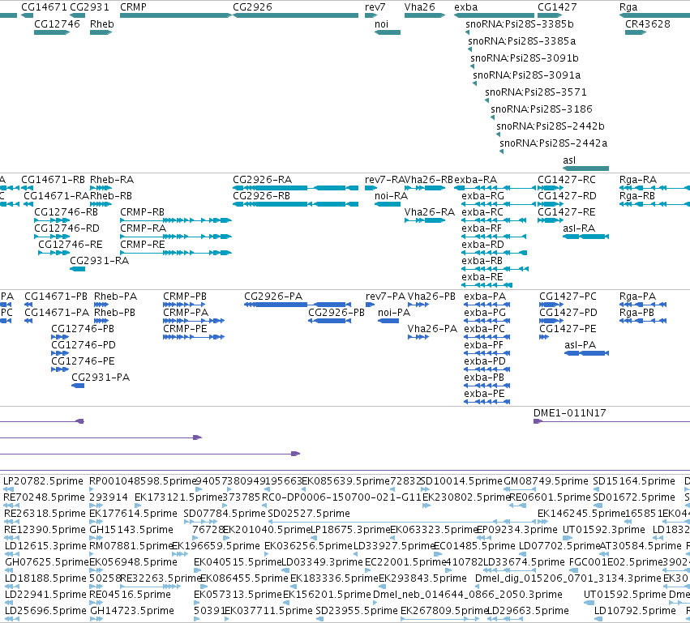Image resolution: width=690 pixels, height=623 pixels.
Task: Select snoRNA:Psi28S-3091a label
Action: 527,75
